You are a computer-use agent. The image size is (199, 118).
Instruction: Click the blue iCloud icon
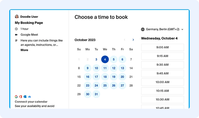29,97
